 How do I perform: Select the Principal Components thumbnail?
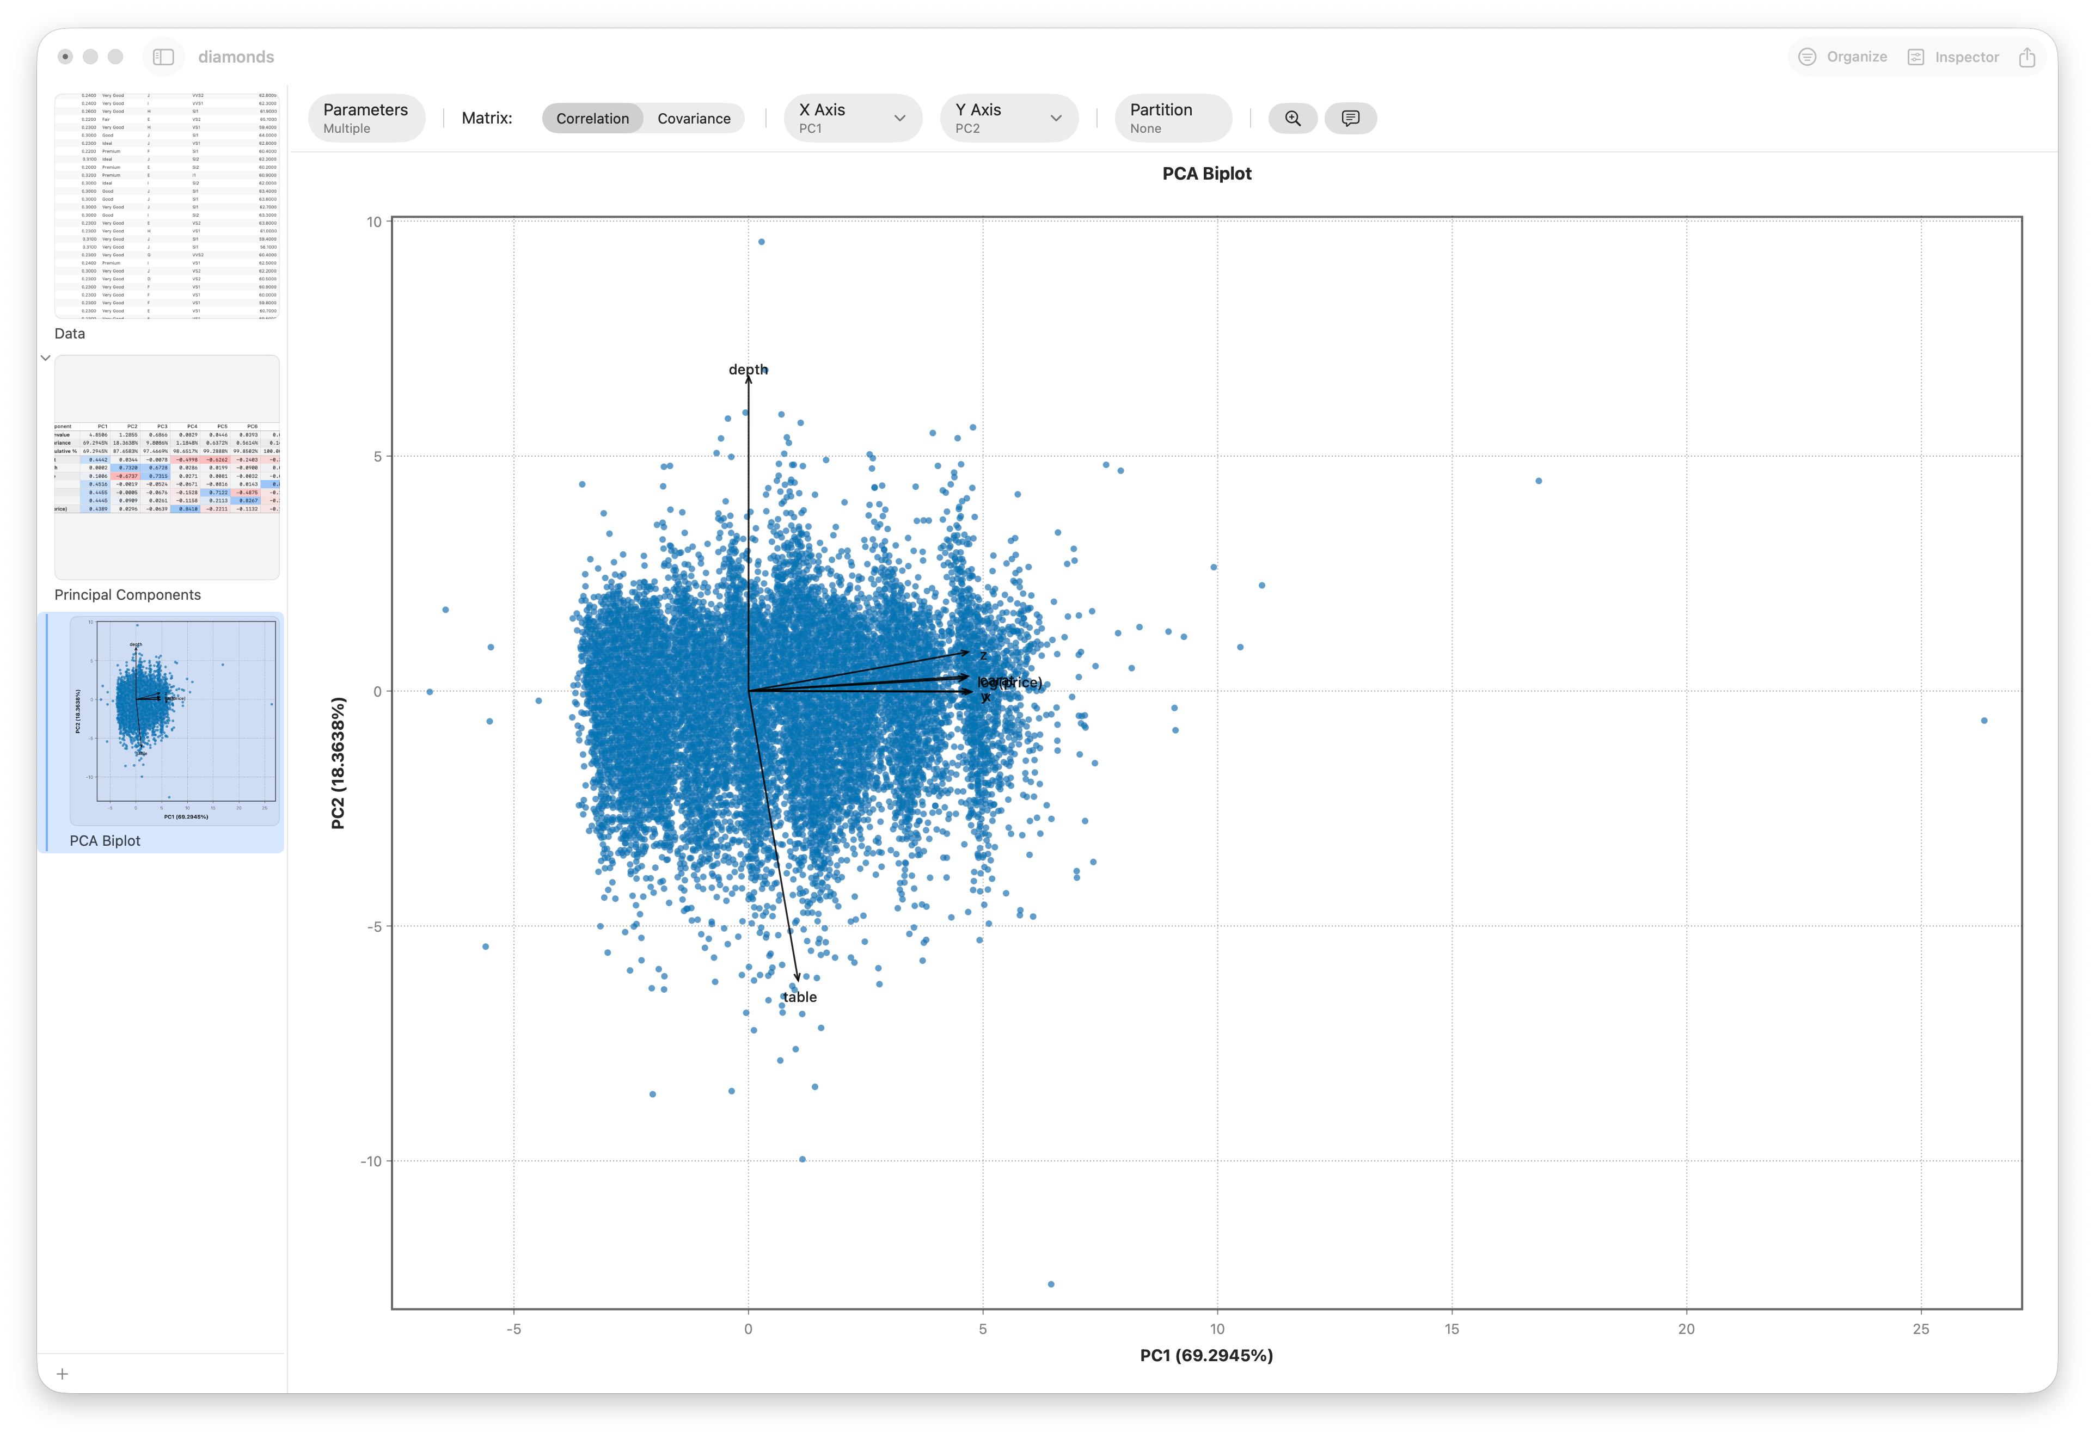coord(167,467)
